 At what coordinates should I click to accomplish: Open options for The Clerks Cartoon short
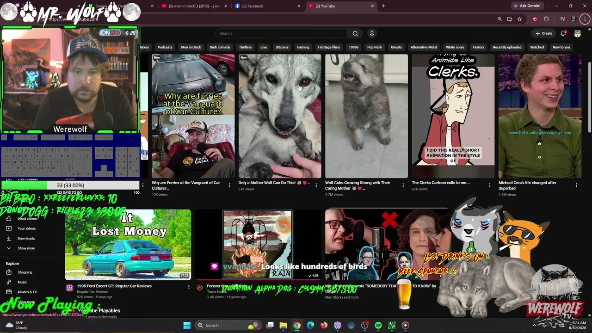489,185
